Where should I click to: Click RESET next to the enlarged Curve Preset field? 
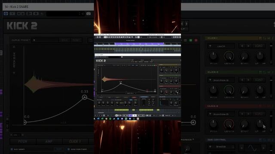tap(76, 40)
